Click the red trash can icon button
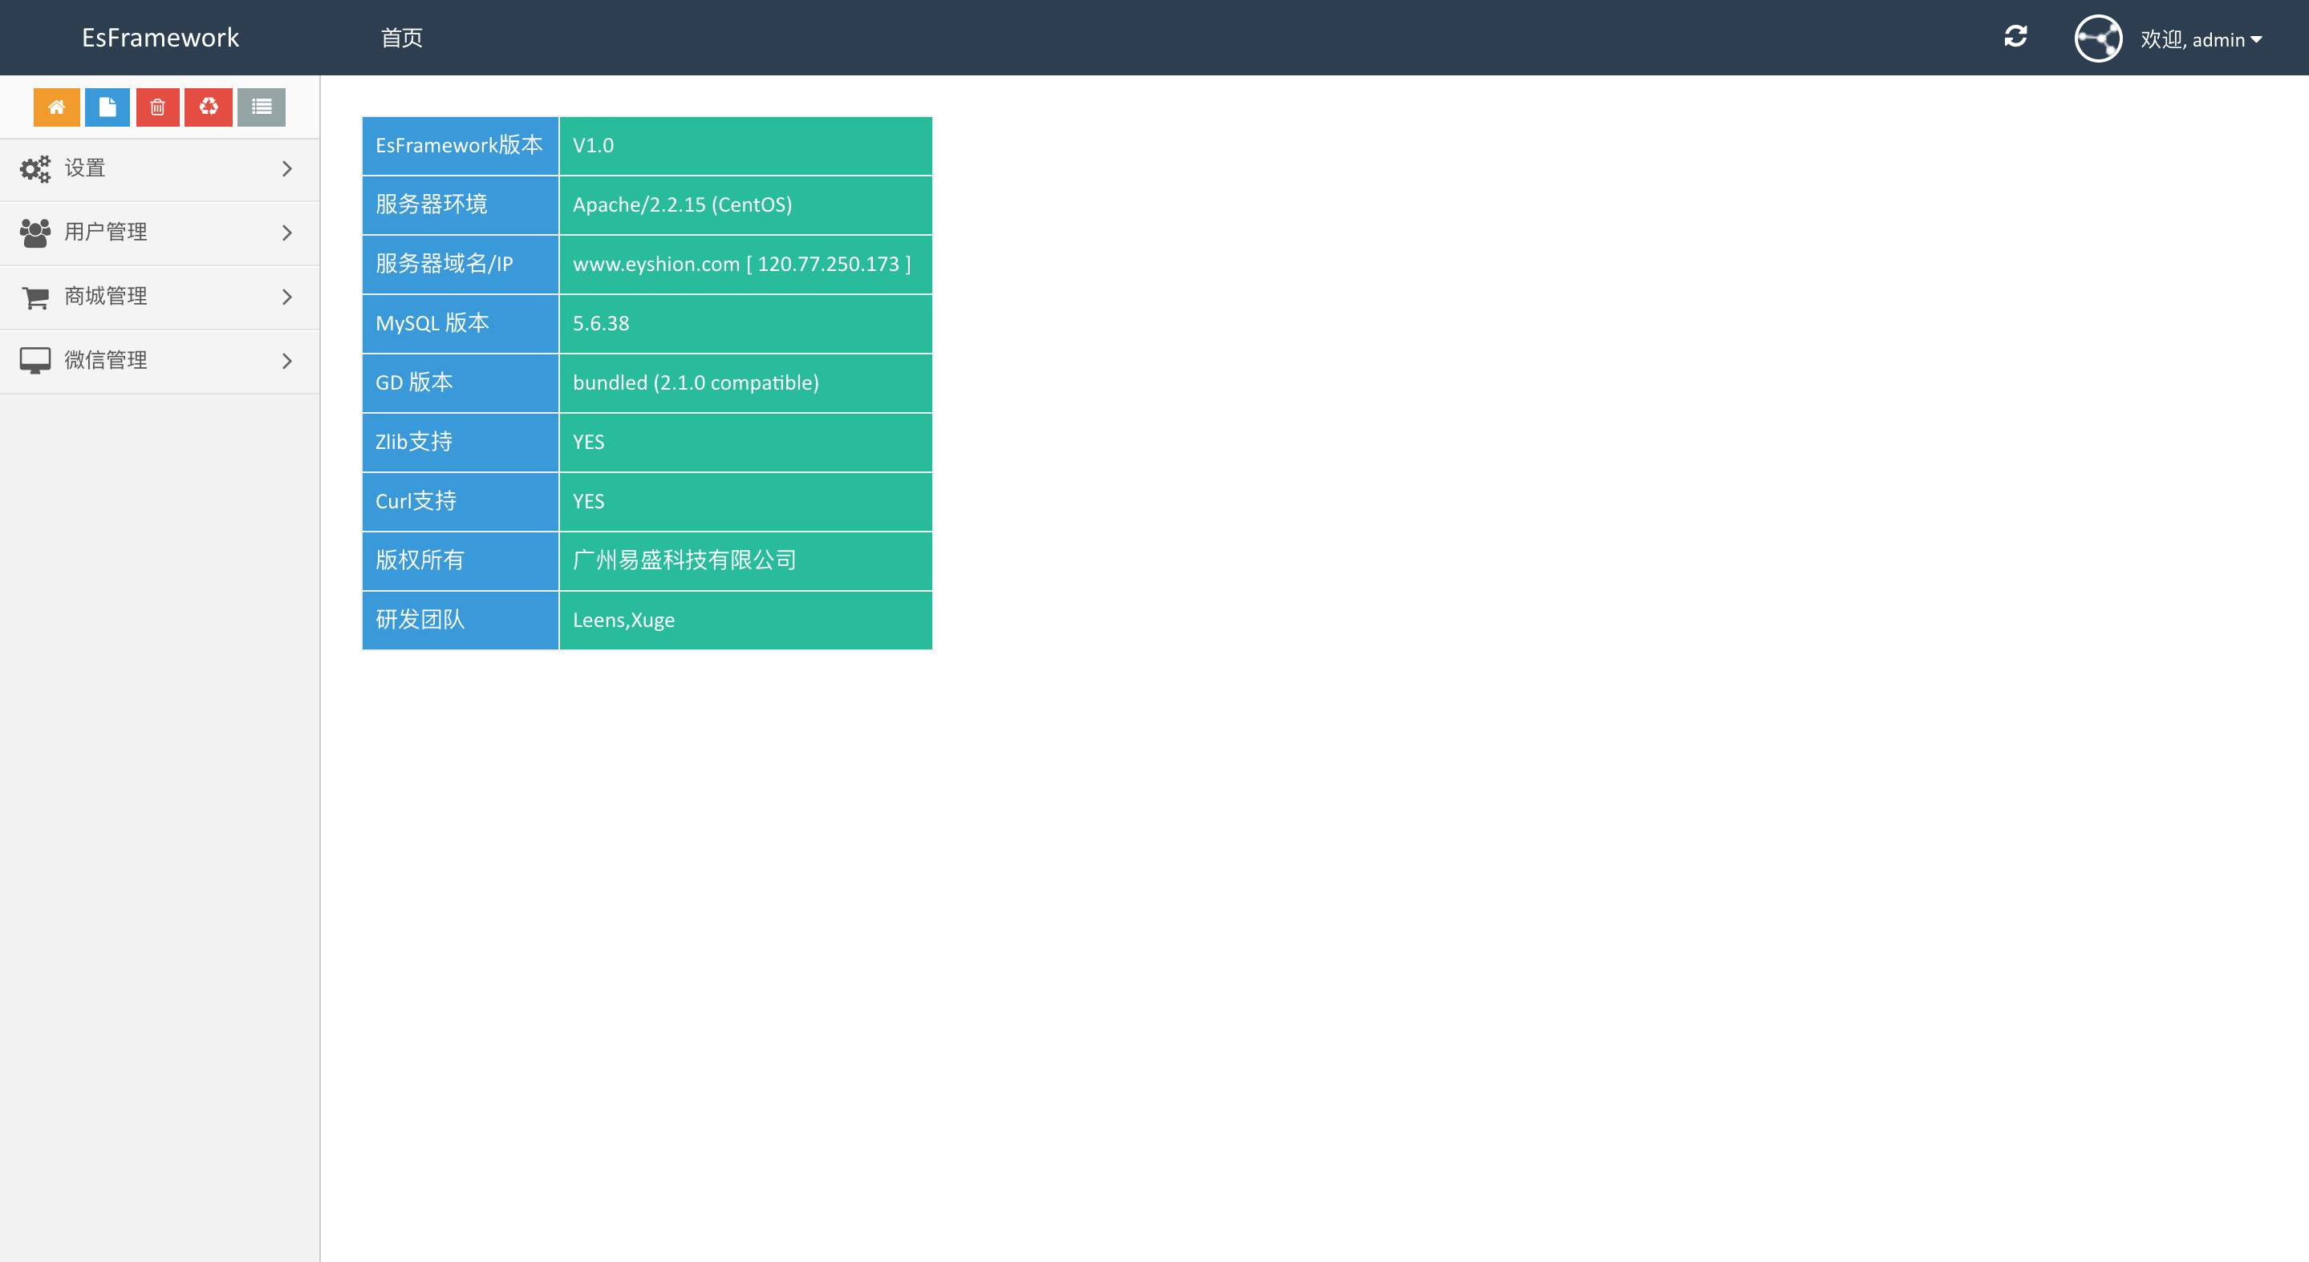Viewport: 2309px width, 1262px height. click(x=158, y=107)
